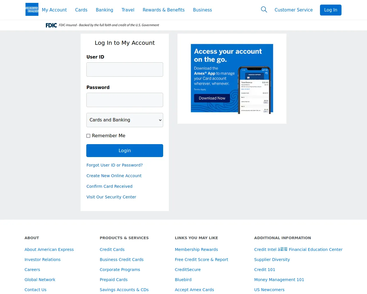The width and height of the screenshot is (367, 294).
Task: Open the search magnifier icon
Action: click(264, 10)
